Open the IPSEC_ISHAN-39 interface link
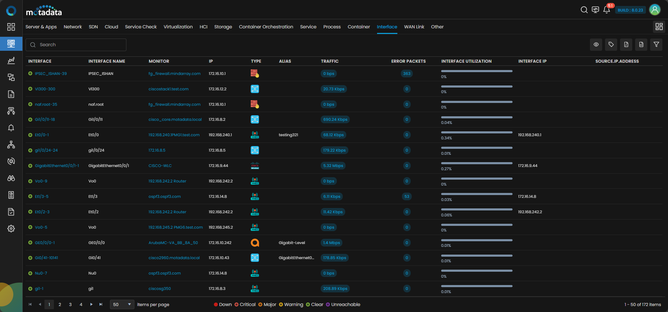The image size is (668, 312). (x=51, y=74)
